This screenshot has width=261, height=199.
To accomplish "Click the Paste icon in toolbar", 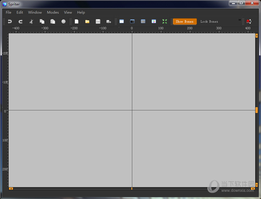I will [x=53, y=22].
